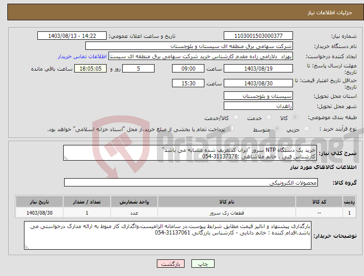This screenshot has height=276, width=364.
Task: Click the گروه کالا محصولات الکترونیکی field
Action: tap(191, 183)
